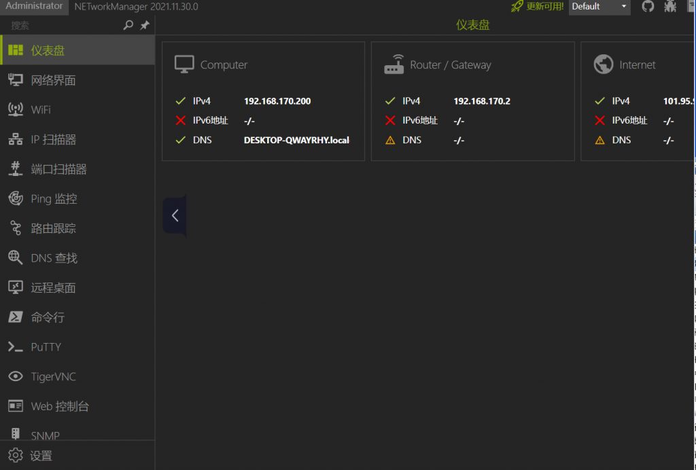Open the Ping 监控 tool
This screenshot has height=470, width=696.
pyautogui.click(x=54, y=198)
